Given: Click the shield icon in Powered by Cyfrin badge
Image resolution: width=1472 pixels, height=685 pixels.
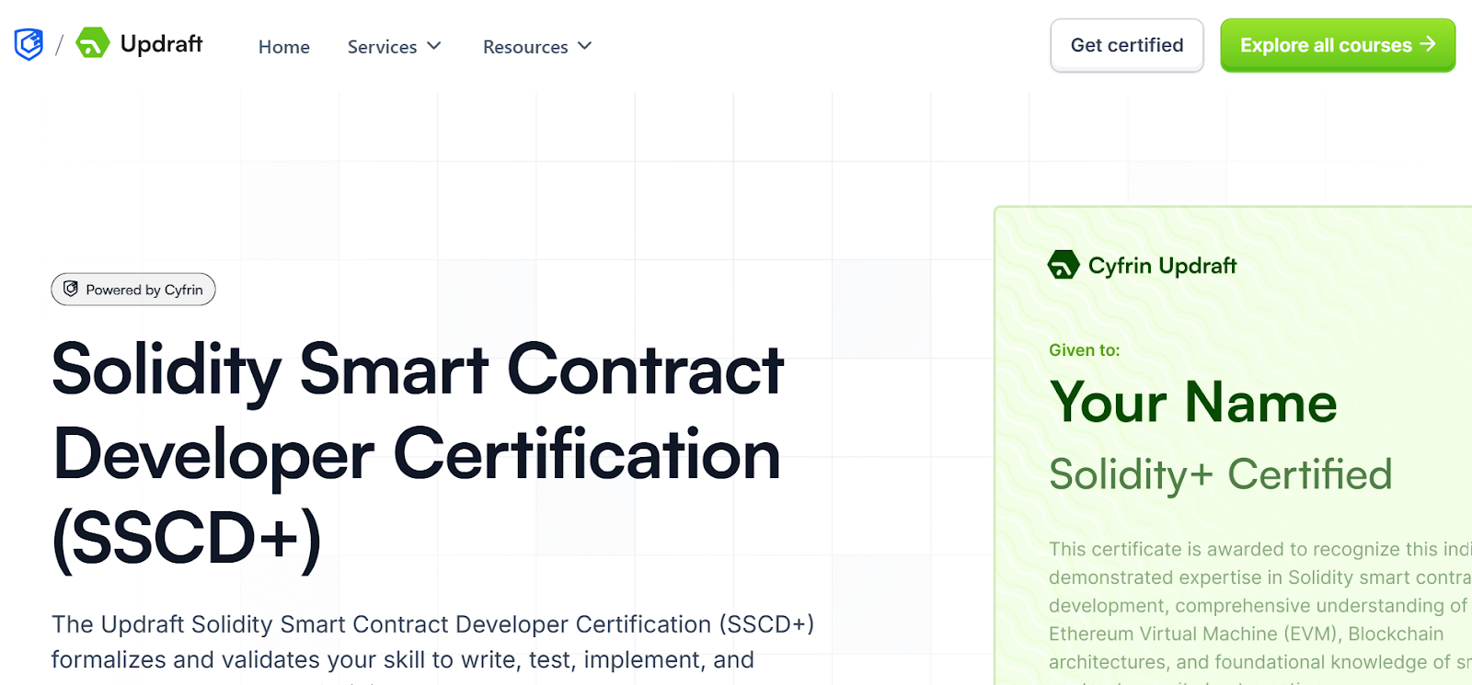Looking at the screenshot, I should (x=71, y=289).
